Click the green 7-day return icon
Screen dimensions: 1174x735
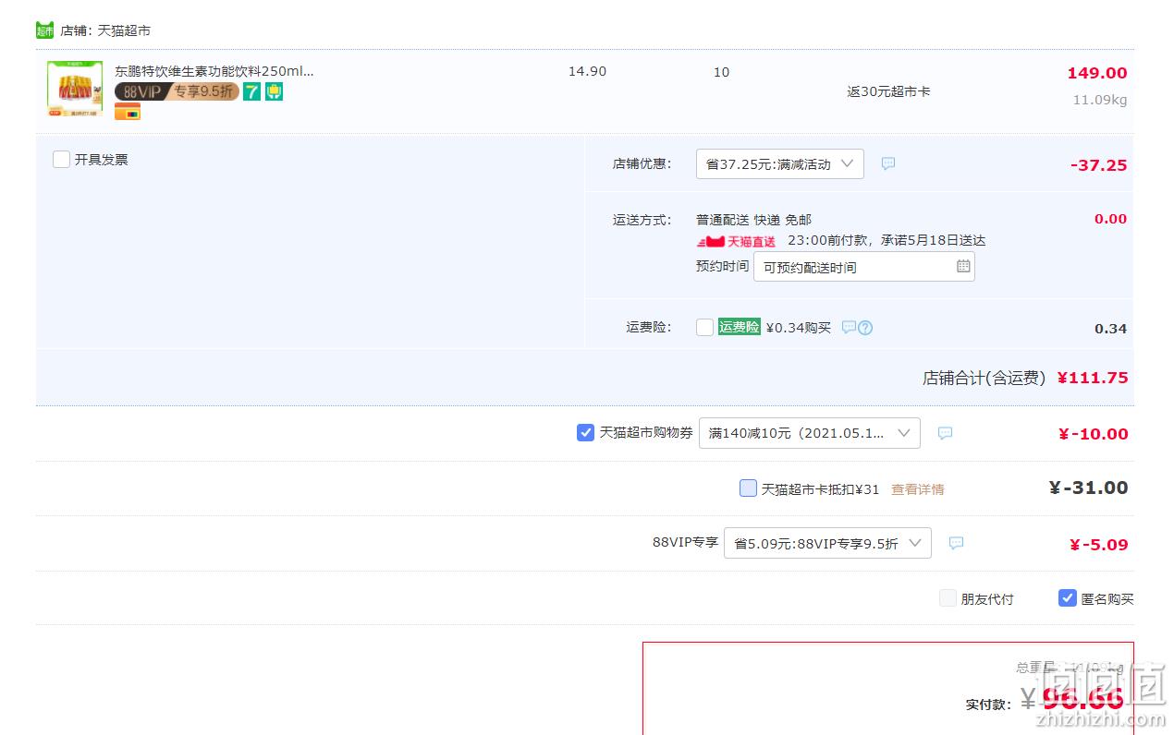pos(251,91)
